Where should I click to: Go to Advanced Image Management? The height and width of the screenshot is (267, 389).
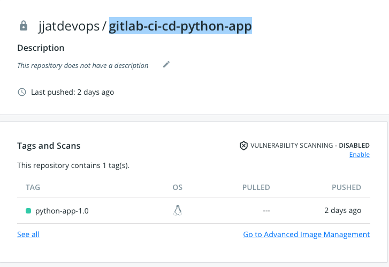306,234
